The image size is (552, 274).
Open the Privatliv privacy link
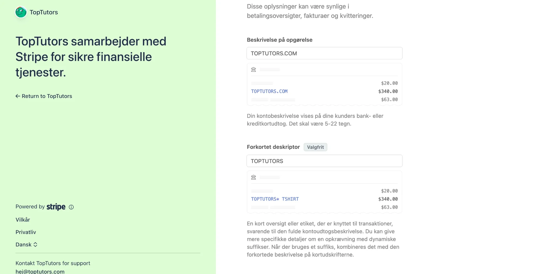click(26, 232)
